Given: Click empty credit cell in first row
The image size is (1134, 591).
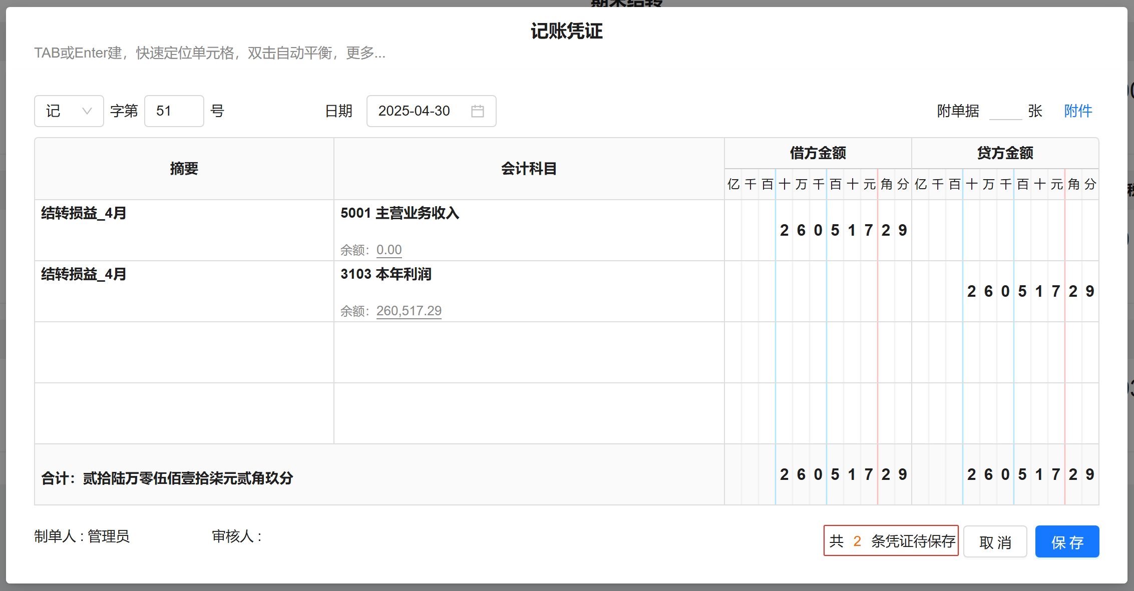Looking at the screenshot, I should click(1005, 230).
